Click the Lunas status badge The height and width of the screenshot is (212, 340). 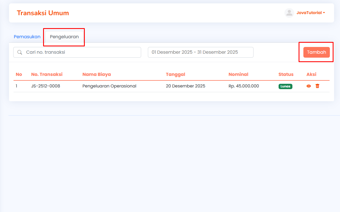[285, 86]
